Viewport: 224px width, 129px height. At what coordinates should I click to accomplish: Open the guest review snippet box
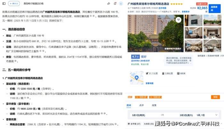tap(179, 60)
